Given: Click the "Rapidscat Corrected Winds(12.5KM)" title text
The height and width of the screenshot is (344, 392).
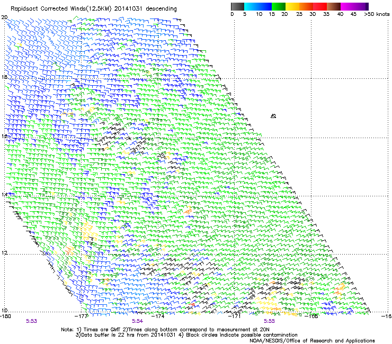Looking at the screenshot, I should (x=61, y=9).
